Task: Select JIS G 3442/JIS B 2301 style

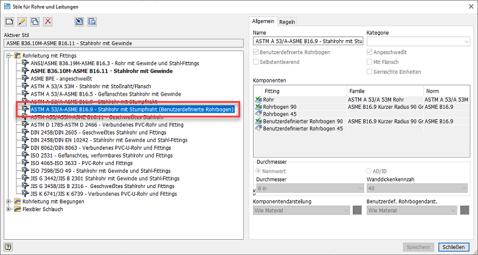Action: pyautogui.click(x=105, y=178)
